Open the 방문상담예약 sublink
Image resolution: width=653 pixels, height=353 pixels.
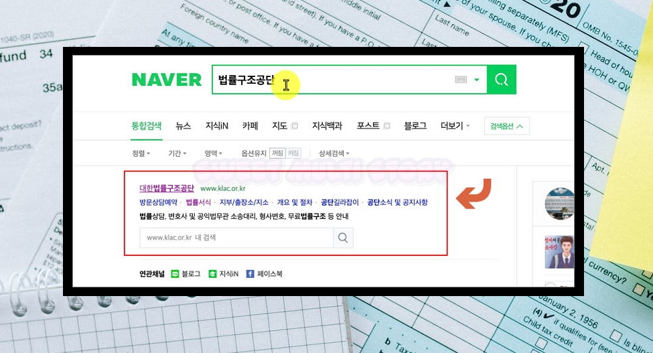point(158,202)
